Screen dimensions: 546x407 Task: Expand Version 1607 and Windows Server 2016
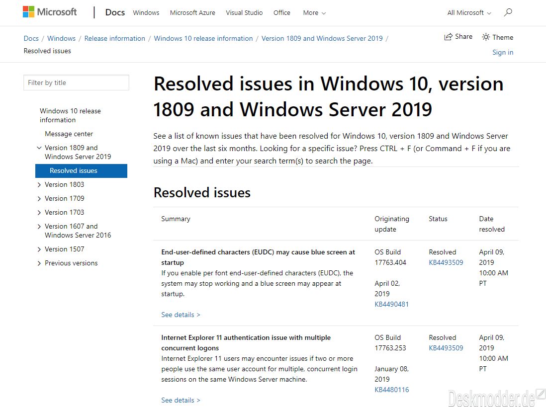coord(39,227)
